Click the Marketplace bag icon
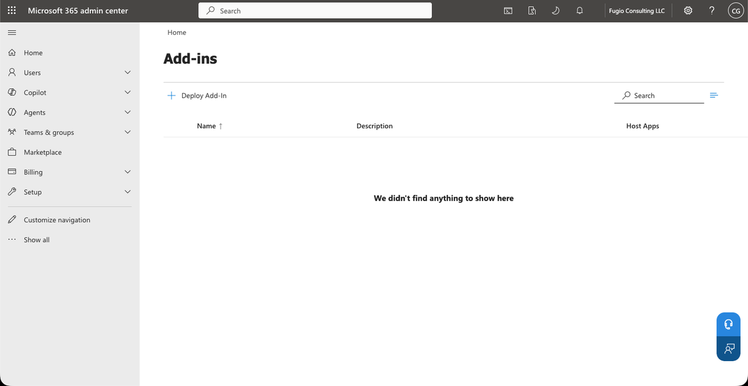 pyautogui.click(x=12, y=153)
